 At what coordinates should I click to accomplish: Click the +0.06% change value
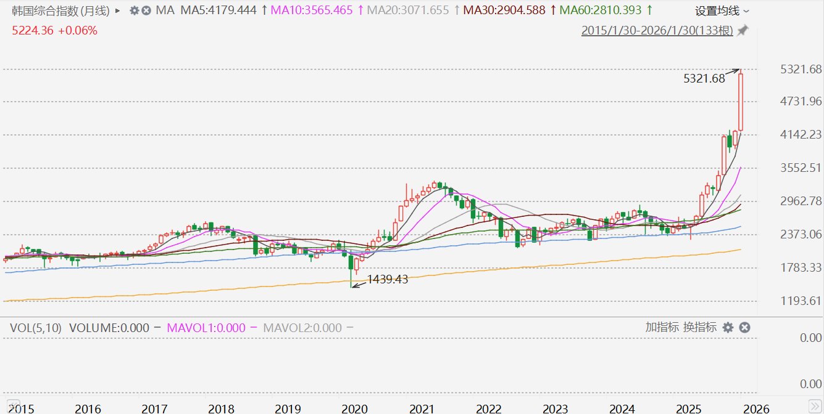[x=77, y=30]
